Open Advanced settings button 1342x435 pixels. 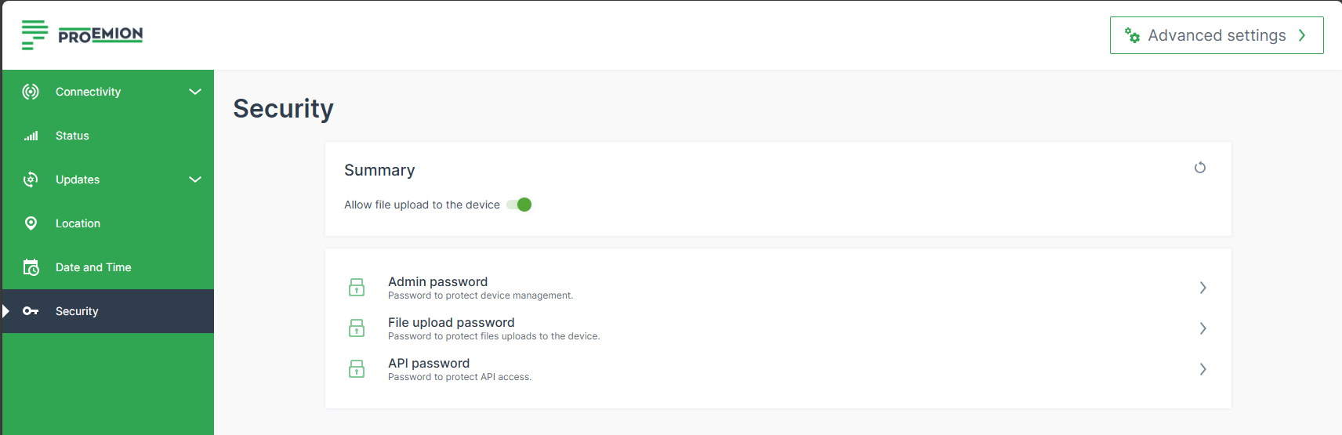(1216, 35)
